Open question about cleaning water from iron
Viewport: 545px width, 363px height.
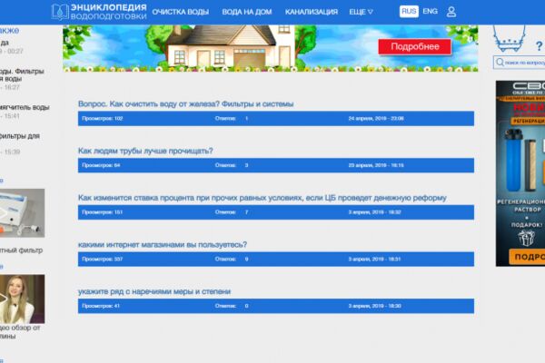[x=185, y=103]
